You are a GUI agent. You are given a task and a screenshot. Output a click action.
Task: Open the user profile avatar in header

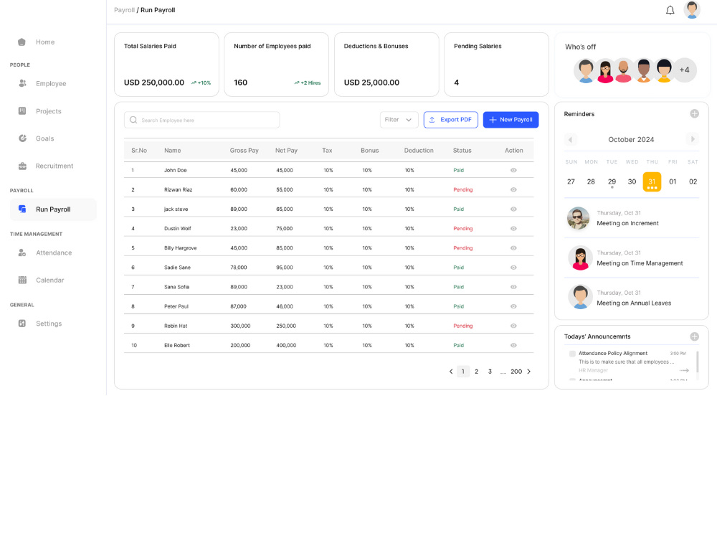click(692, 10)
